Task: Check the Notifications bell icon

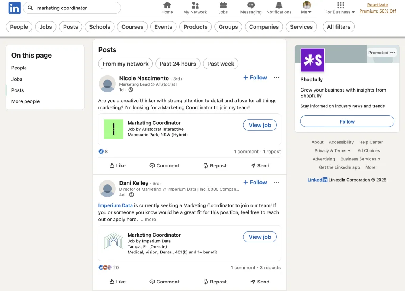Action: pyautogui.click(x=279, y=6)
